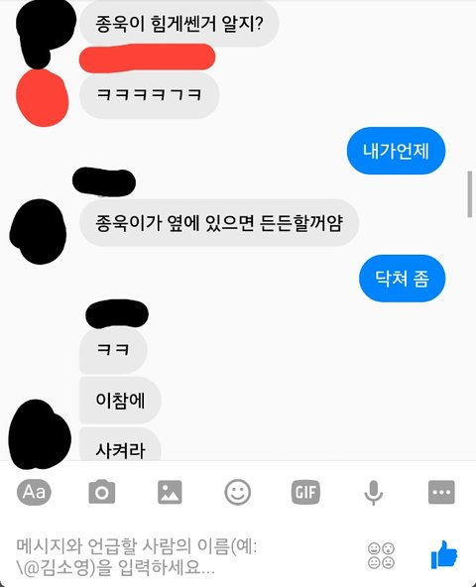Screen dimensions: 476x587
Task: Open the GIF picker
Action: [305, 492]
